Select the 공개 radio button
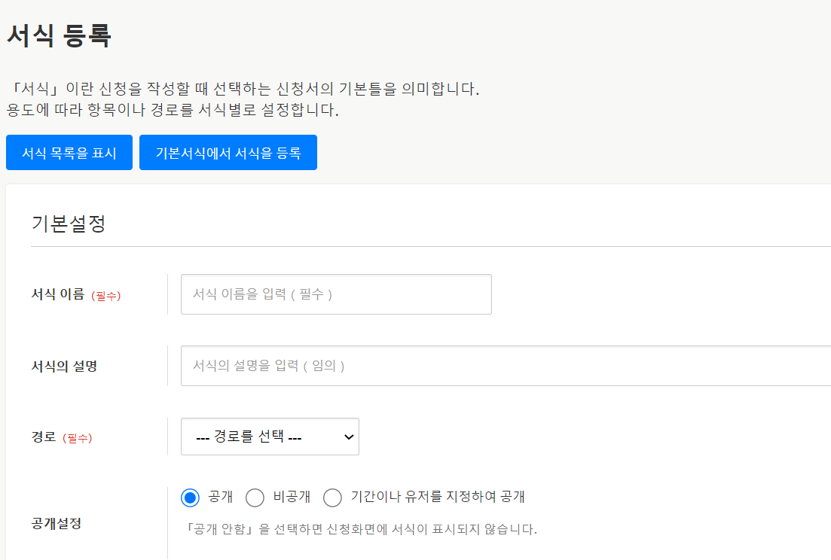Image resolution: width=831 pixels, height=560 pixels. [191, 498]
